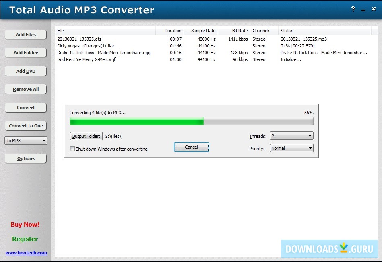This screenshot has height=262, width=382.
Task: Click the 96 kbps bit rate cell
Action: [x=240, y=59]
